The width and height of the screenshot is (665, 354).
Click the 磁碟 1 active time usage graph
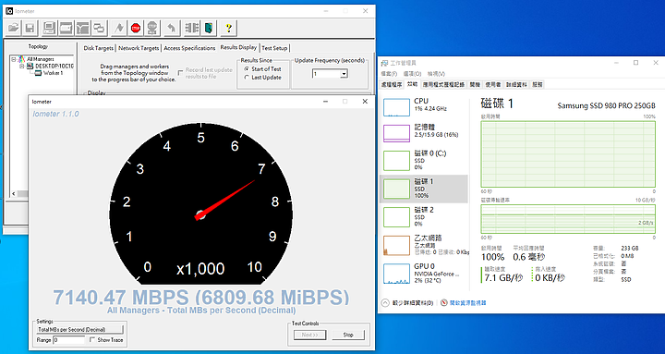coord(568,154)
